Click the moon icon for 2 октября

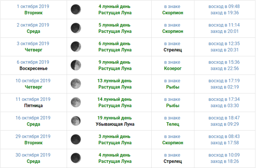(76, 28)
